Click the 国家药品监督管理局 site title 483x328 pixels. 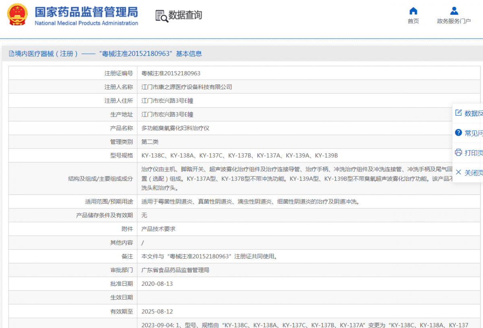(x=86, y=12)
